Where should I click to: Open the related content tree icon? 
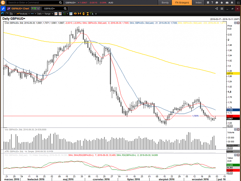pos(217,8)
